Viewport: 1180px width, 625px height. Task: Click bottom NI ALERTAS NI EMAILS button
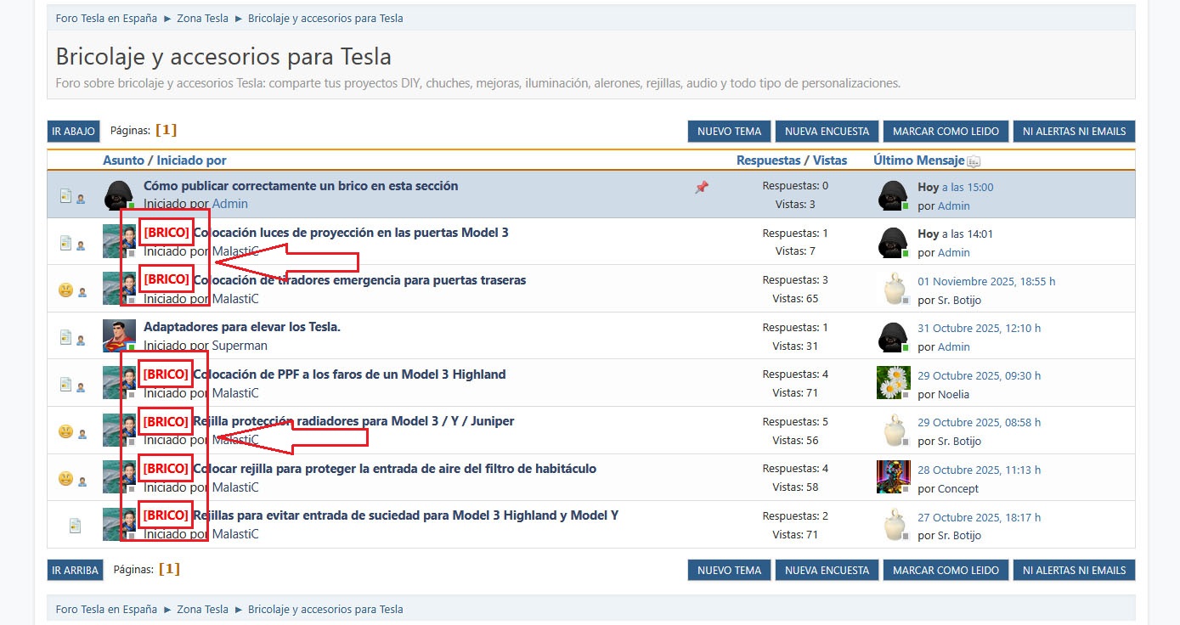point(1074,571)
